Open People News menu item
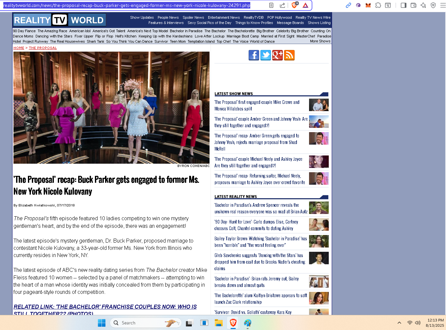 pos(168,17)
